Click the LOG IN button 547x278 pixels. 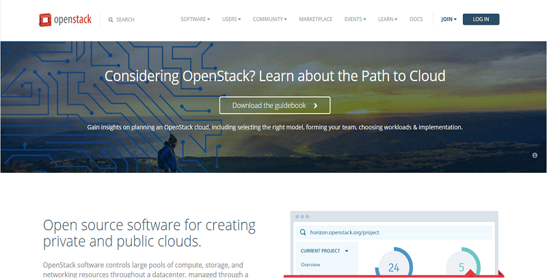coord(481,19)
